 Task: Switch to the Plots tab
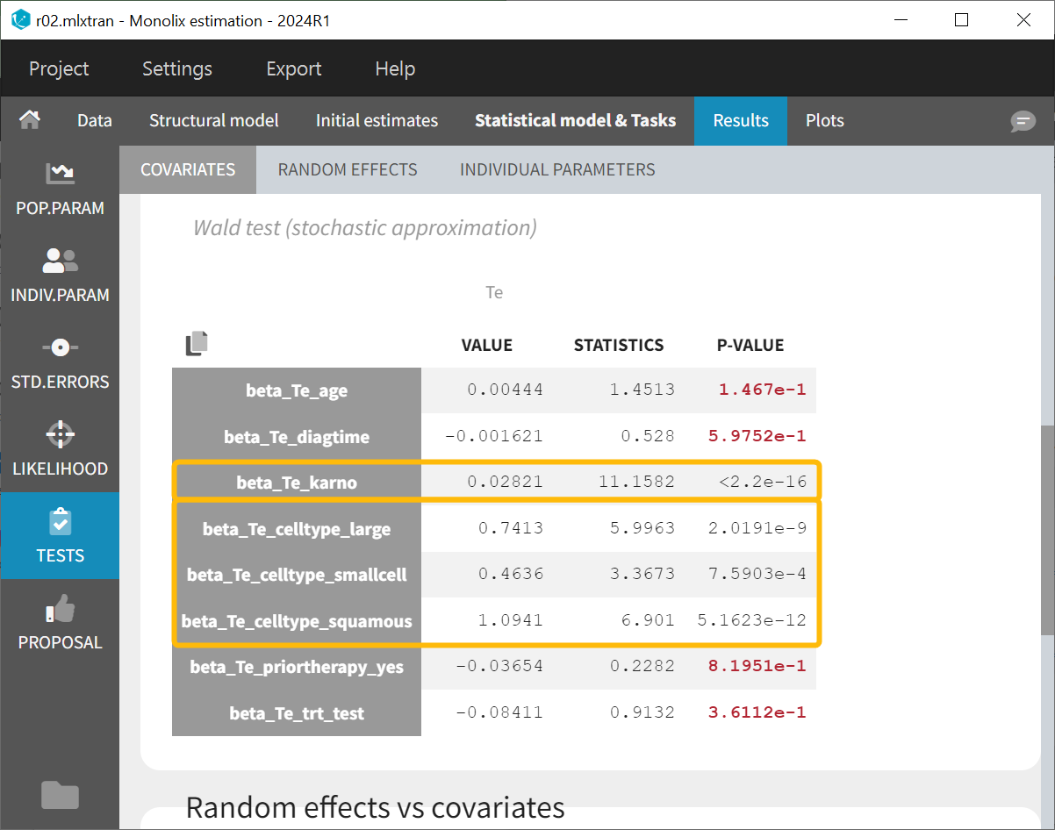(824, 120)
